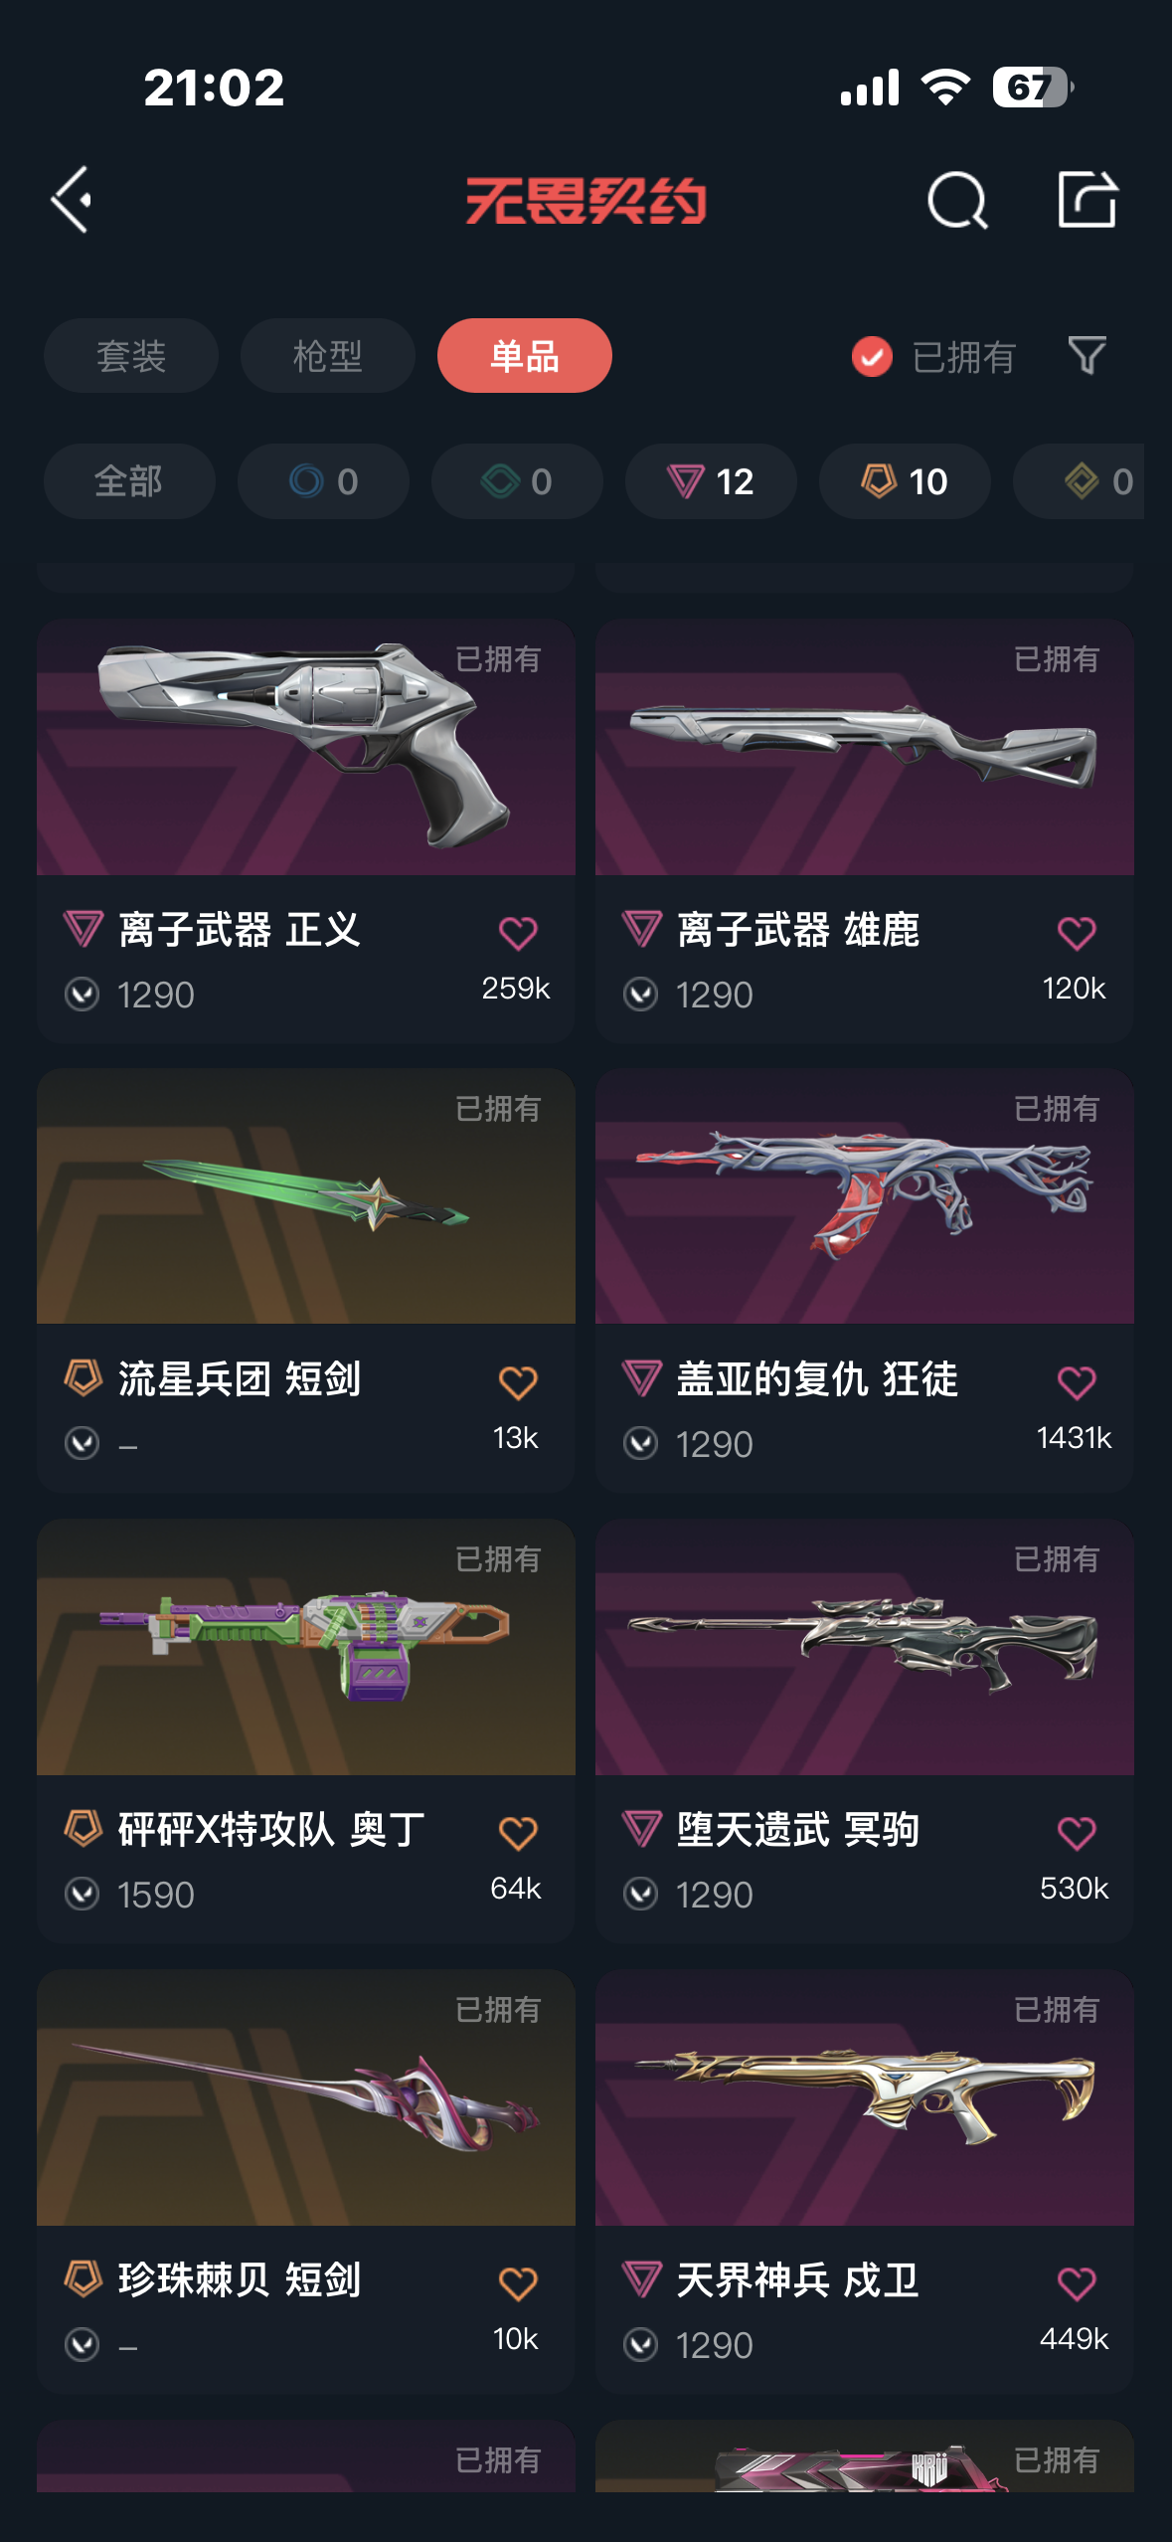This screenshot has height=2542, width=1172.
Task: Switch to the 枪型 tab
Action: pyautogui.click(x=328, y=355)
